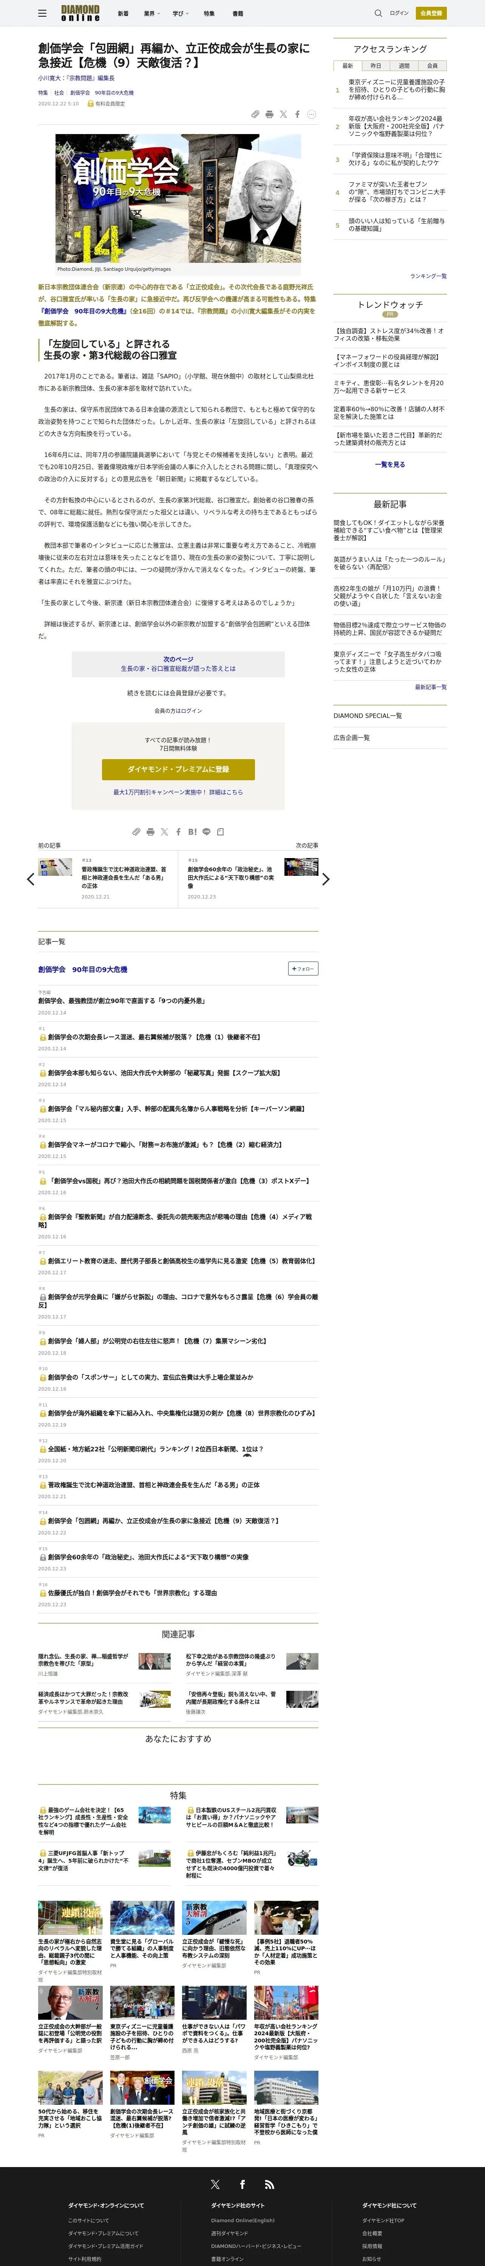Open list article 創価学会の次期会長レース混迷
Screen dimensions: 485x2266
[x=154, y=1037]
